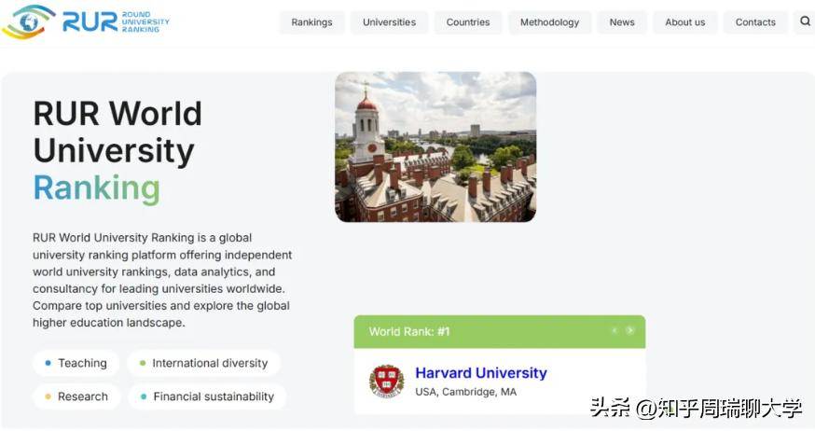Click the RUR World University Ranking heading
Screen dimensions: 815x431
coord(117,151)
